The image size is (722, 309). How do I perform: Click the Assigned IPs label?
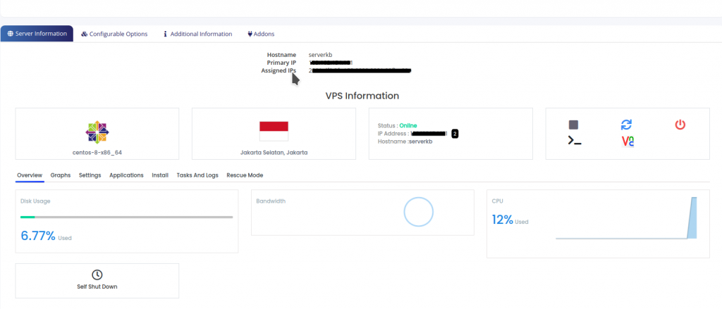(279, 70)
